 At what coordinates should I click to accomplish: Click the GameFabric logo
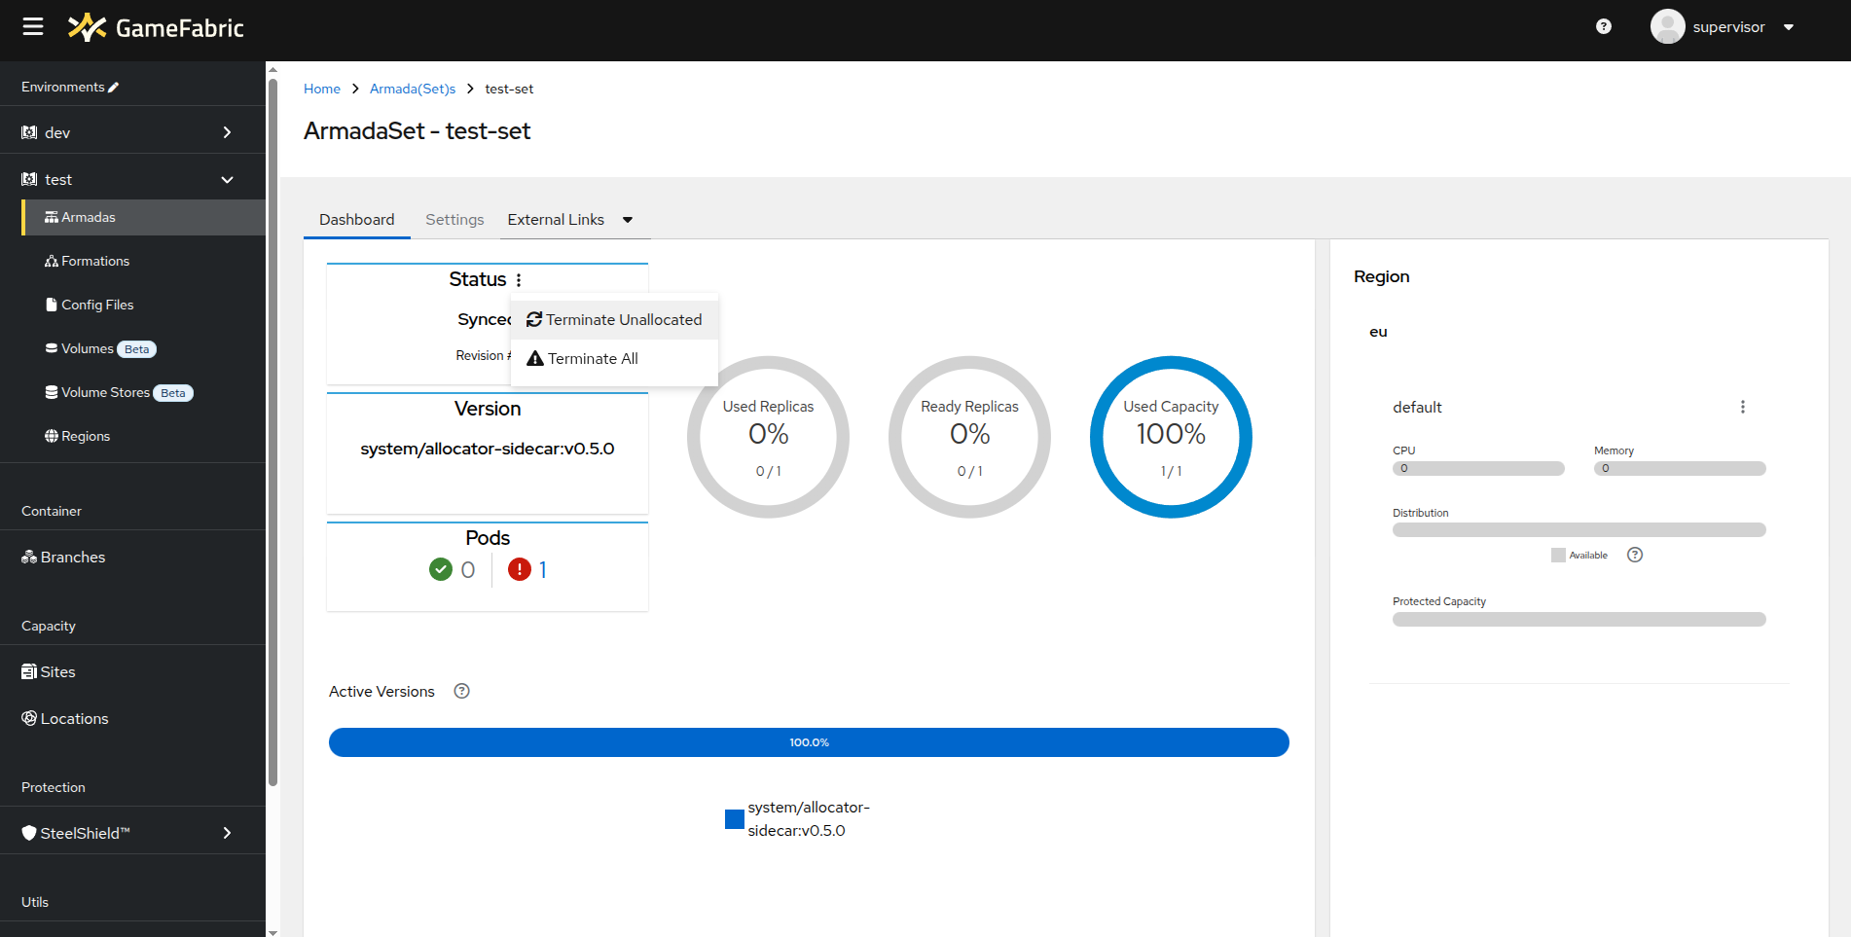coord(156,27)
